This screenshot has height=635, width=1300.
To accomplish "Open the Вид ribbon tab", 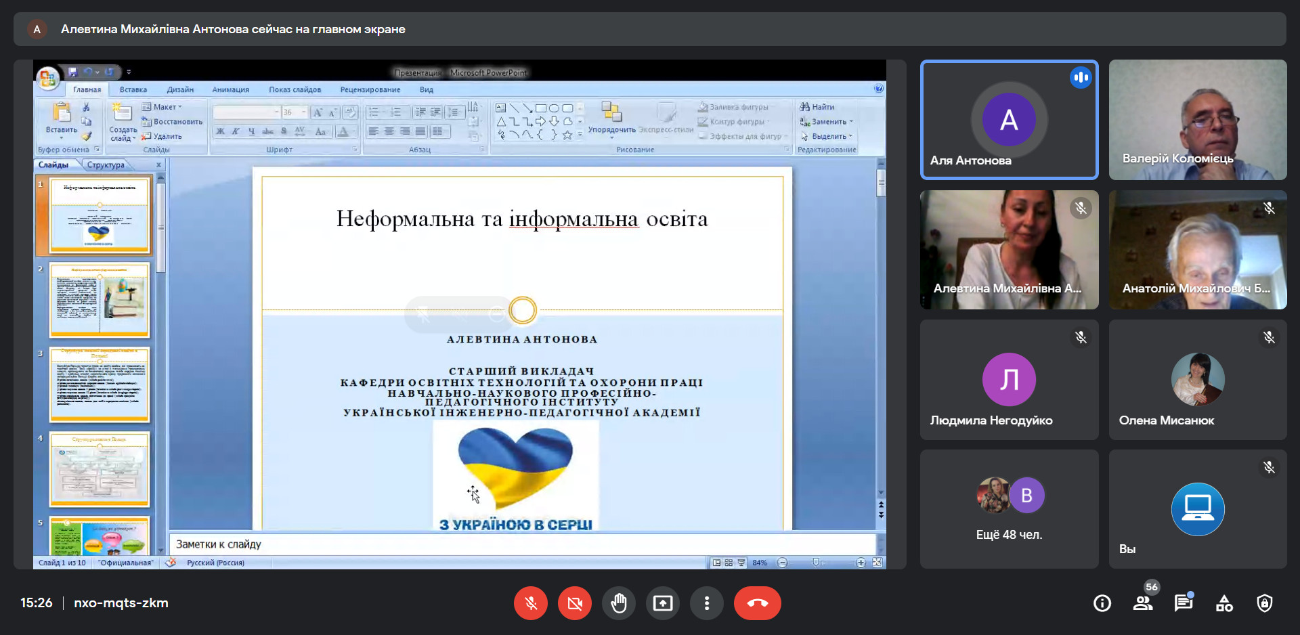I will [x=426, y=89].
